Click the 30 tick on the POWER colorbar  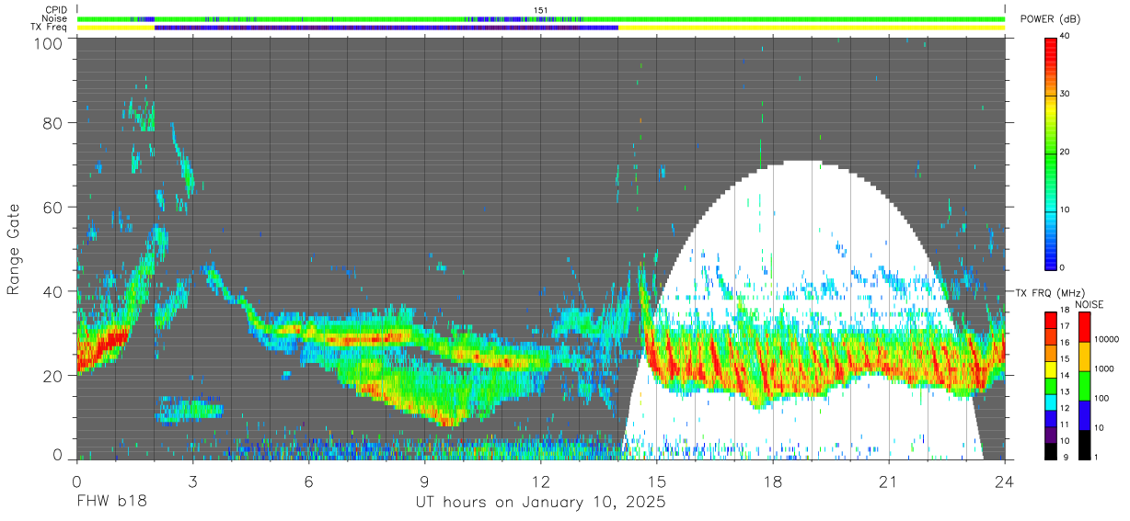coord(1067,95)
